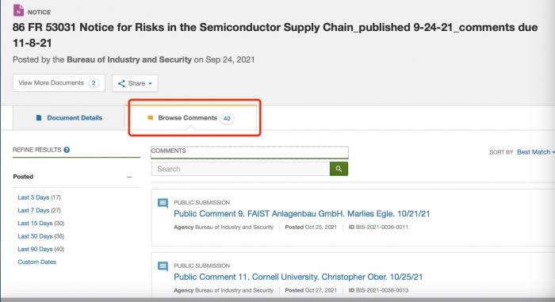This screenshot has height=302, width=555.
Task: Expand the Share dropdown menu
Action: tap(135, 83)
